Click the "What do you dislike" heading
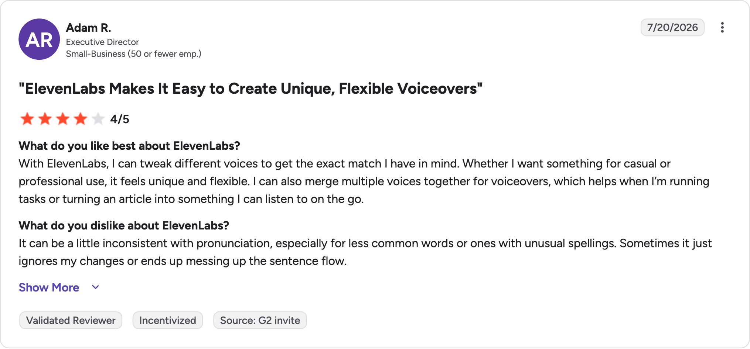The image size is (750, 349). (124, 226)
